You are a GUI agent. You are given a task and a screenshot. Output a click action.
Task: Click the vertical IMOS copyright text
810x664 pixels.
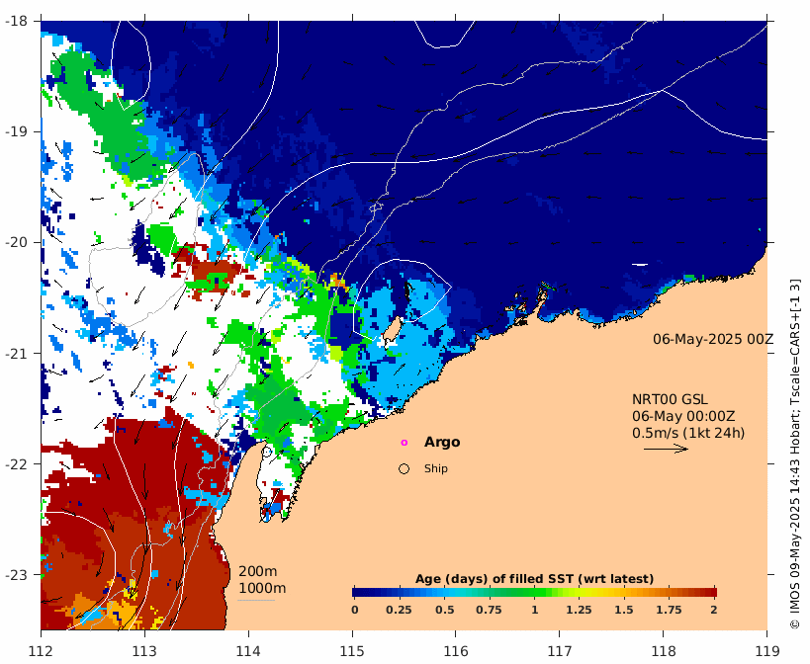[795, 454]
